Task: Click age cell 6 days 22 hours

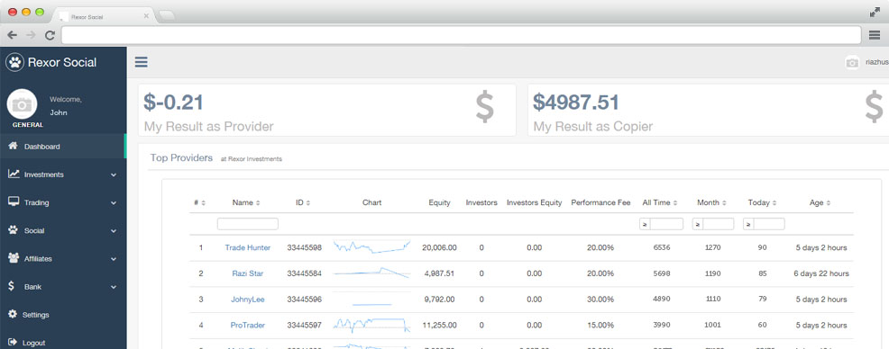Action: pos(821,273)
